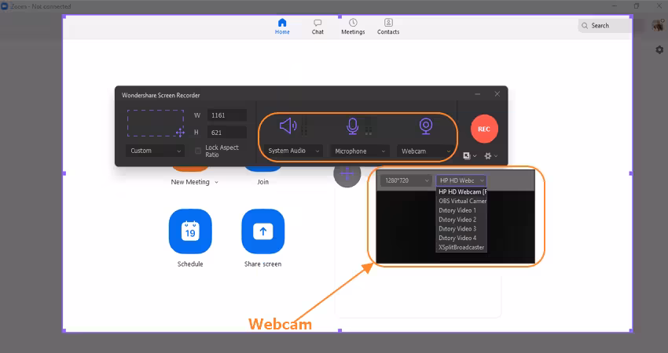Click the System Audio speaker icon

(x=288, y=126)
